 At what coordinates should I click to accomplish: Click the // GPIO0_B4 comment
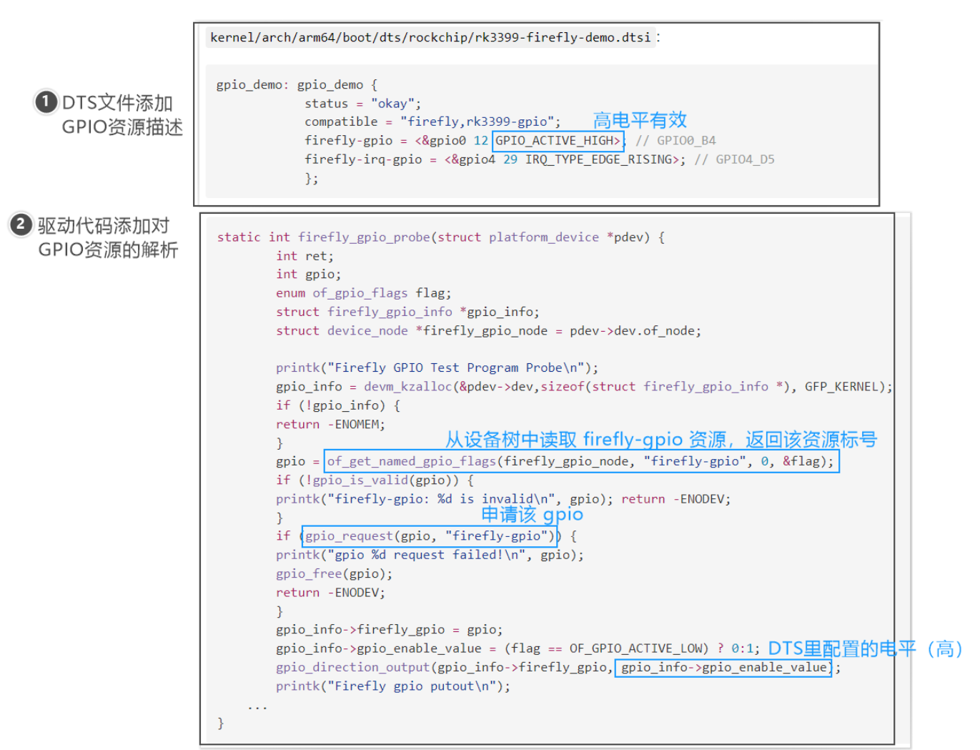[x=675, y=141]
